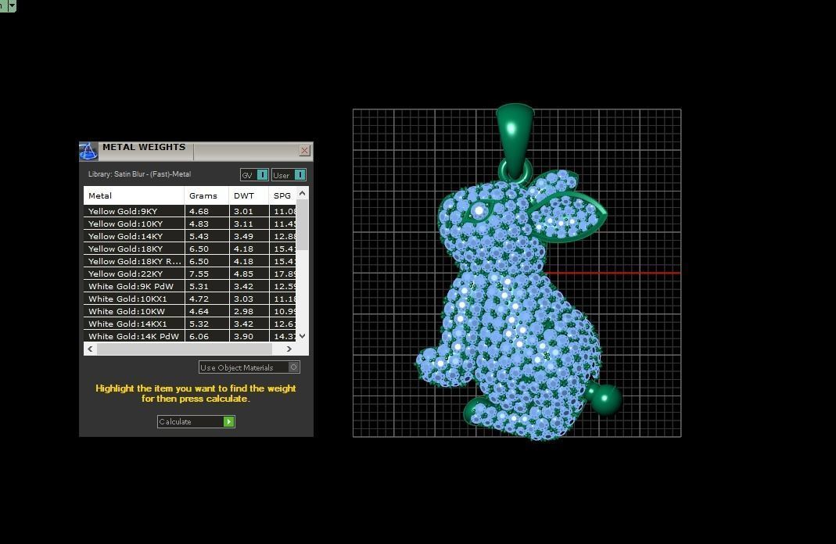Click the 7.55 grams value
This screenshot has width=836, height=544.
[x=199, y=274]
